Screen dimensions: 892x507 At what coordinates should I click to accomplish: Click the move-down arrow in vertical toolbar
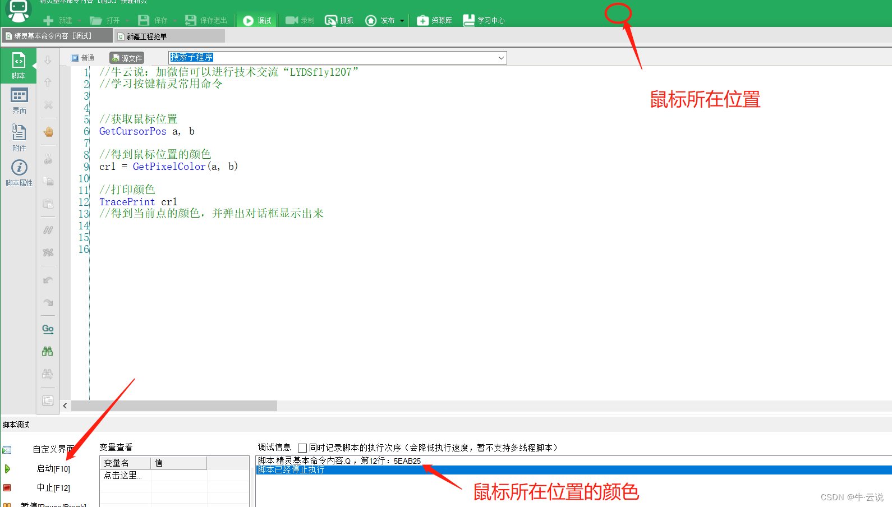[x=48, y=59]
